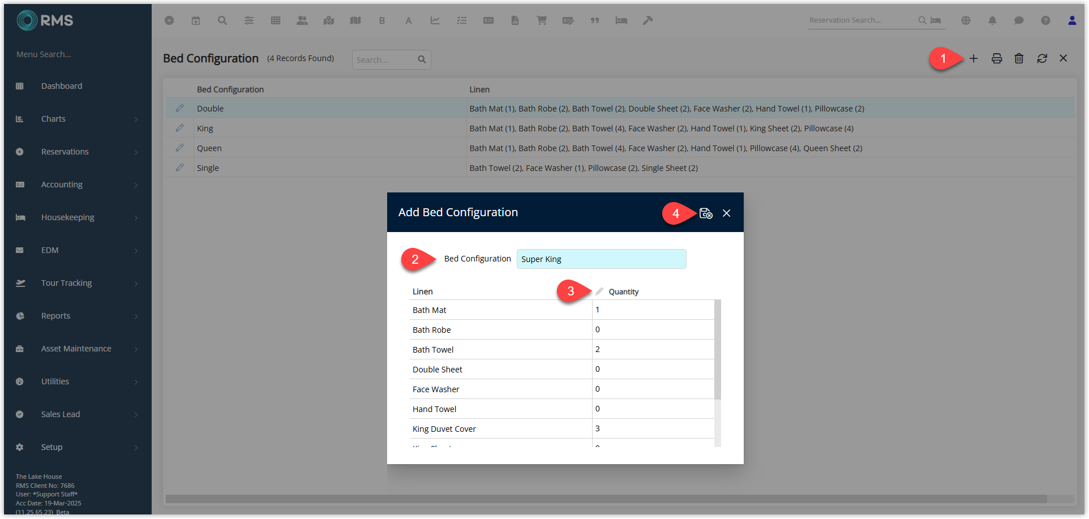Open the chat bubble icon
Image resolution: width=1089 pixels, height=519 pixels.
click(1019, 20)
